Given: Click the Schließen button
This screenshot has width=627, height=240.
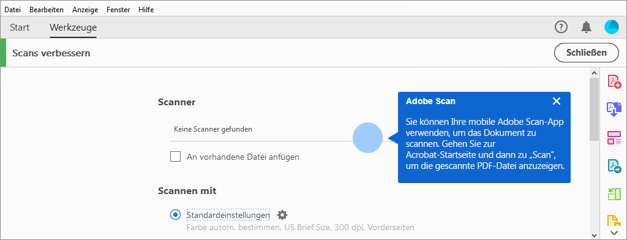Looking at the screenshot, I should [587, 53].
